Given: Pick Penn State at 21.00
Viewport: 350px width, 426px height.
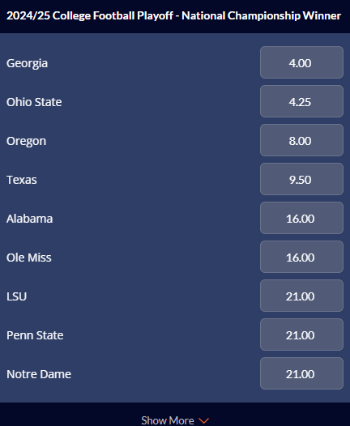Looking at the screenshot, I should 301,334.
